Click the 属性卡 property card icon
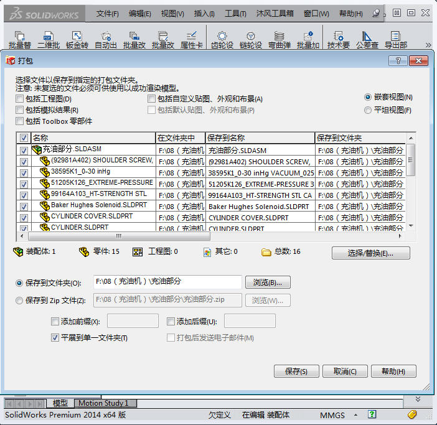The height and width of the screenshot is (425, 437). point(192,40)
